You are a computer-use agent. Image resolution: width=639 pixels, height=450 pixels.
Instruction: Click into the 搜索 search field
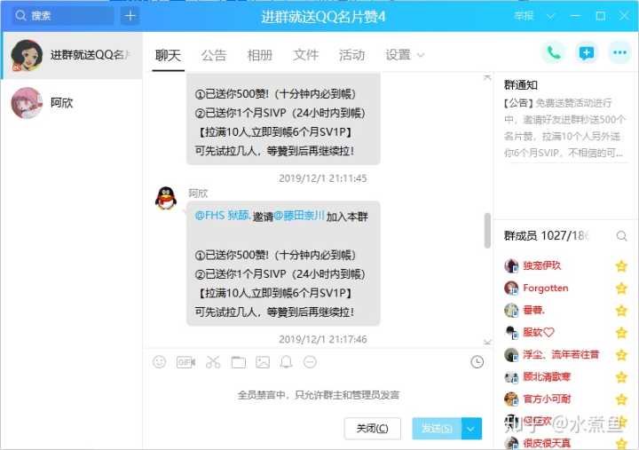[x=63, y=16]
